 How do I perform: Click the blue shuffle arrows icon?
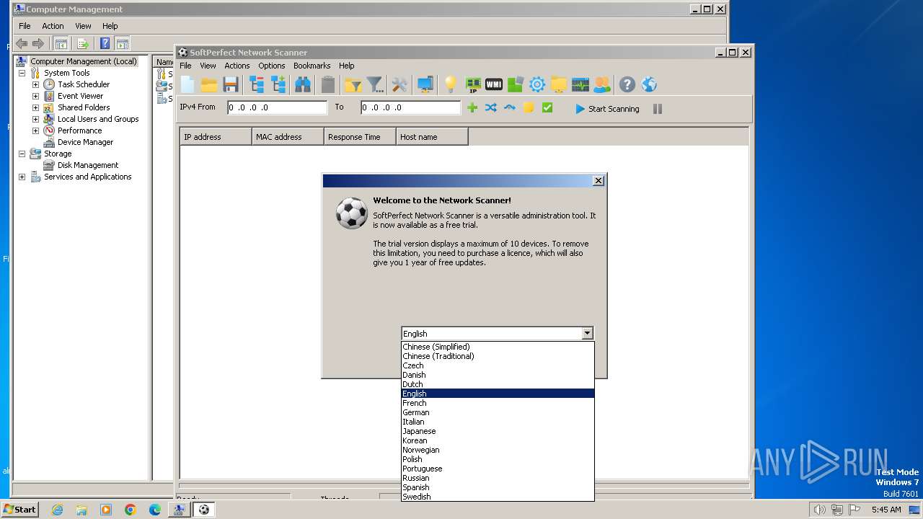(491, 107)
